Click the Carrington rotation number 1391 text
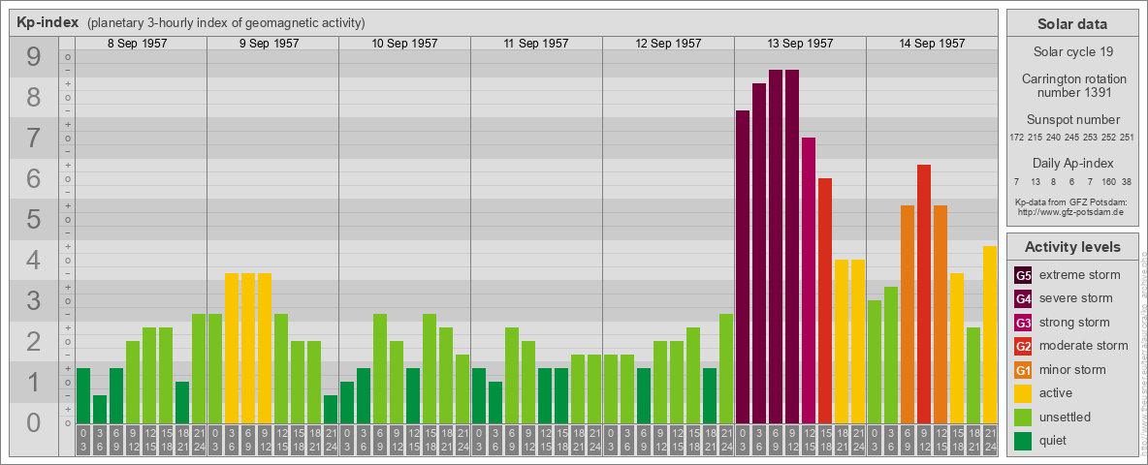This screenshot has width=1148, height=465. click(x=1073, y=85)
